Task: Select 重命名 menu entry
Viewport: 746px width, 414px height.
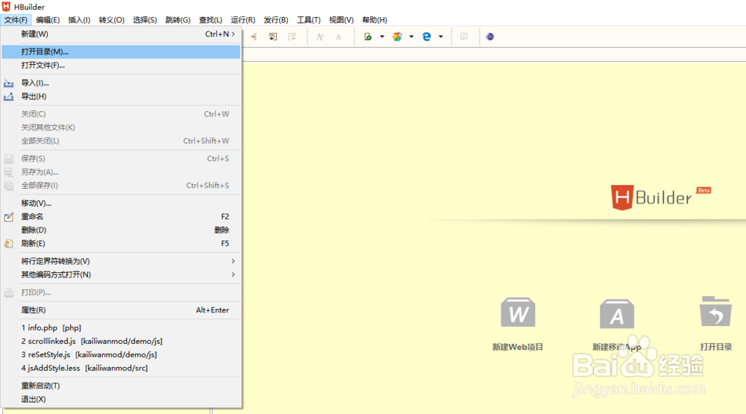Action: pos(121,216)
